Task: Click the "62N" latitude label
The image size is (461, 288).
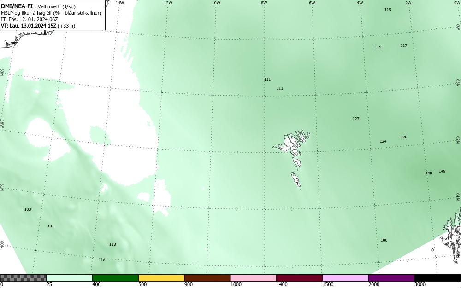Action: [x=458, y=140]
